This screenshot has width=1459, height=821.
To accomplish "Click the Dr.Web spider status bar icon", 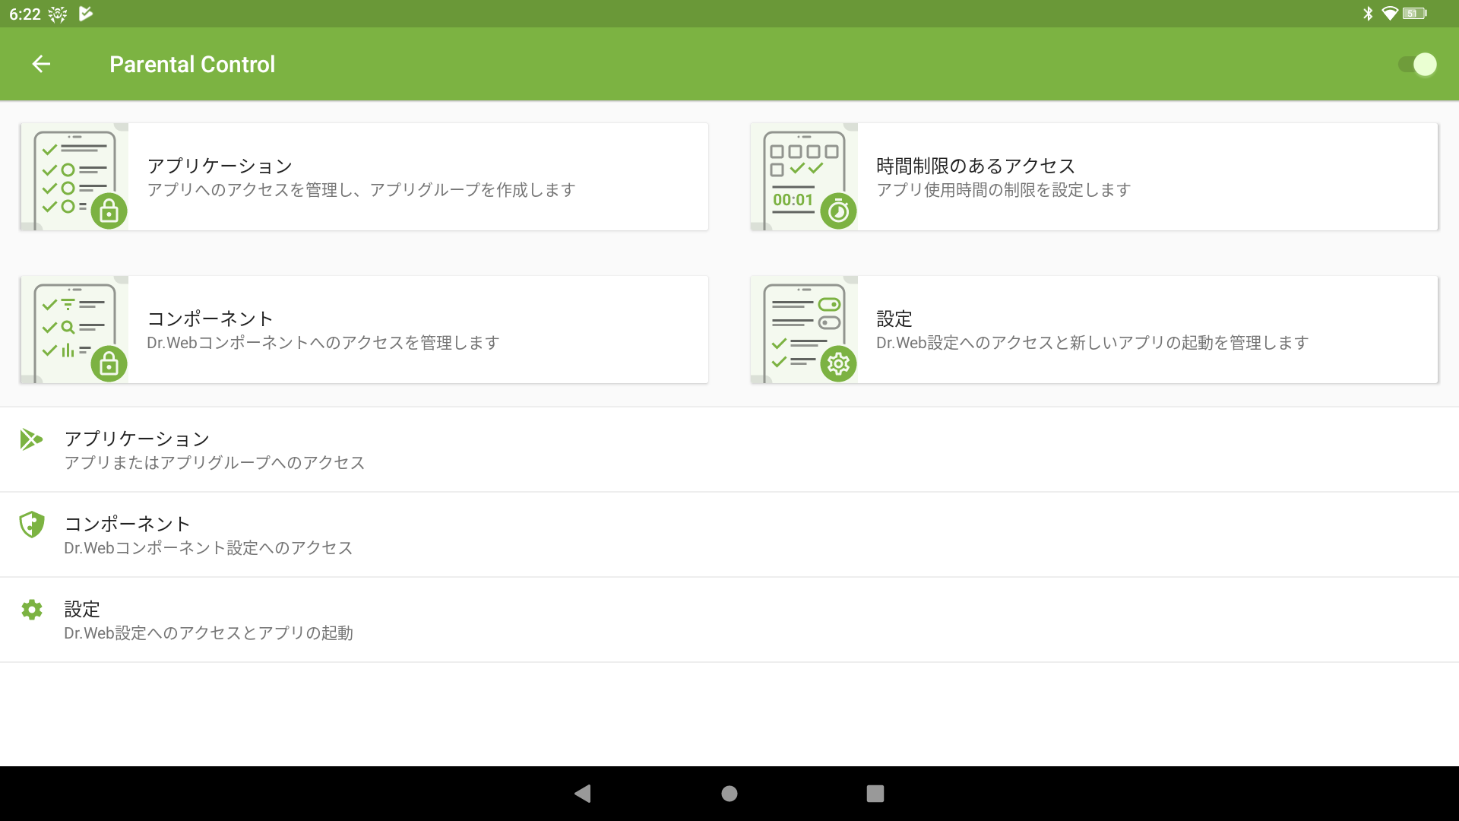I will coord(57,14).
